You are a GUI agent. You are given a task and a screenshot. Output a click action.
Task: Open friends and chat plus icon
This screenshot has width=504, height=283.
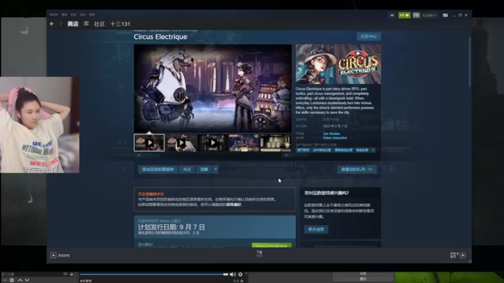pyautogui.click(x=463, y=255)
